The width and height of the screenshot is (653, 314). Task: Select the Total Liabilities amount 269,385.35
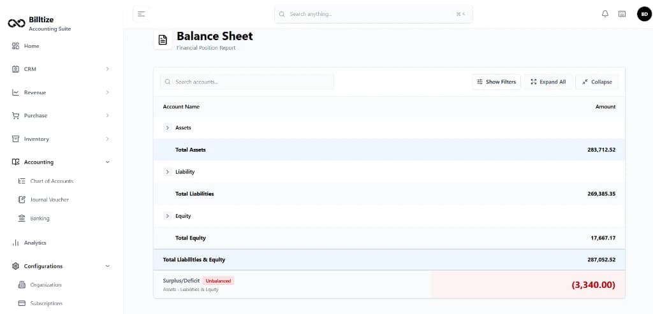point(601,194)
